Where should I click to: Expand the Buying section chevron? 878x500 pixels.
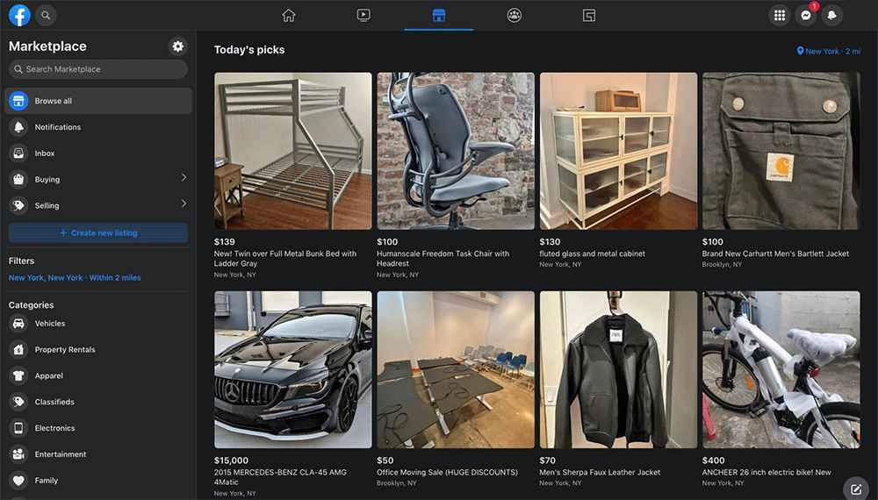(184, 178)
